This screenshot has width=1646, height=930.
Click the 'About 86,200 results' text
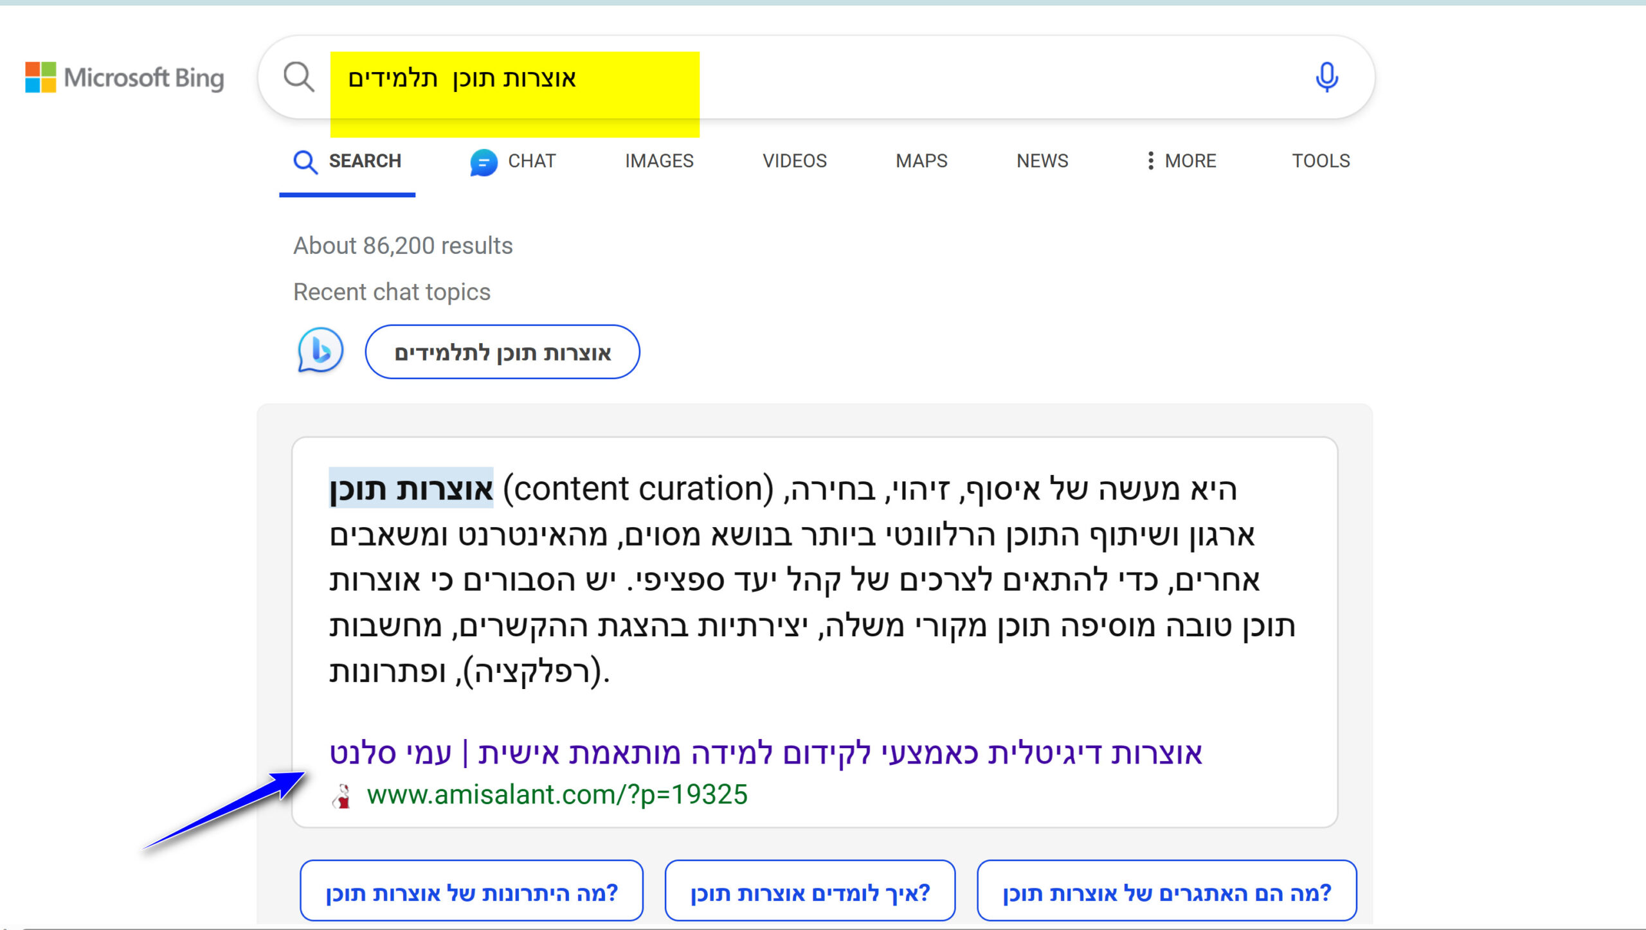tap(403, 246)
